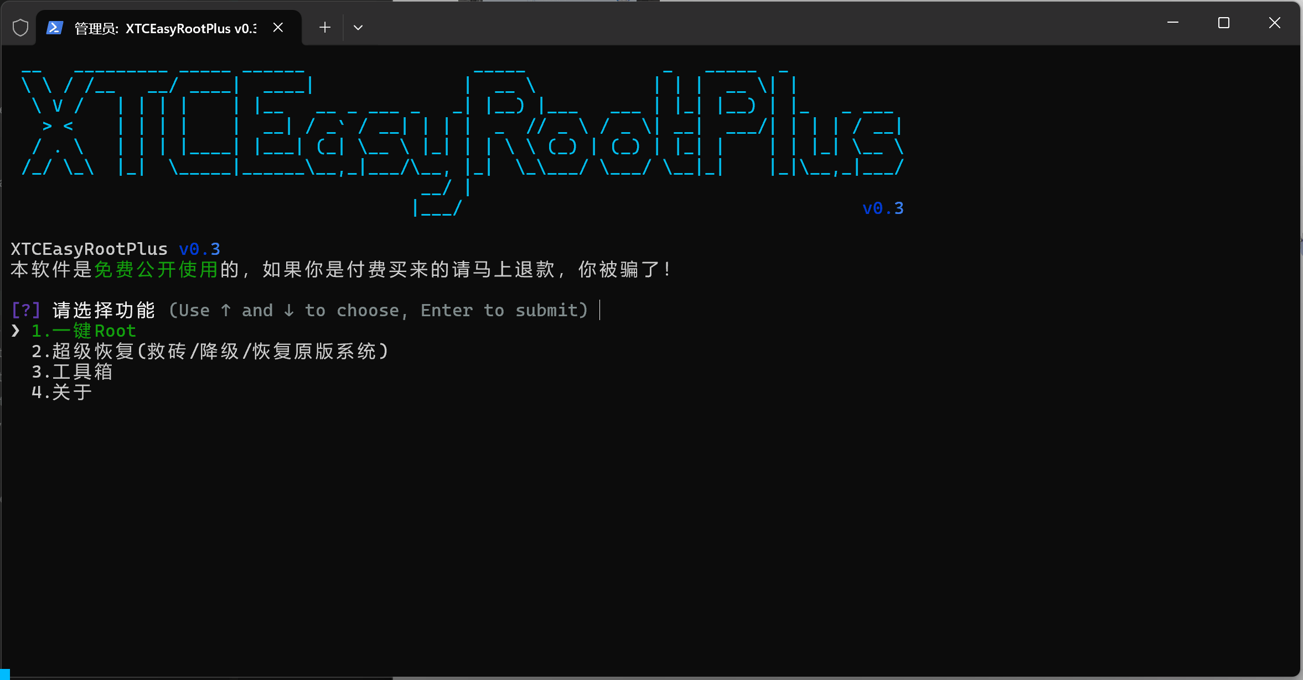The width and height of the screenshot is (1303, 680).
Task: Open a new terminal tab with plus button
Action: [x=325, y=27]
